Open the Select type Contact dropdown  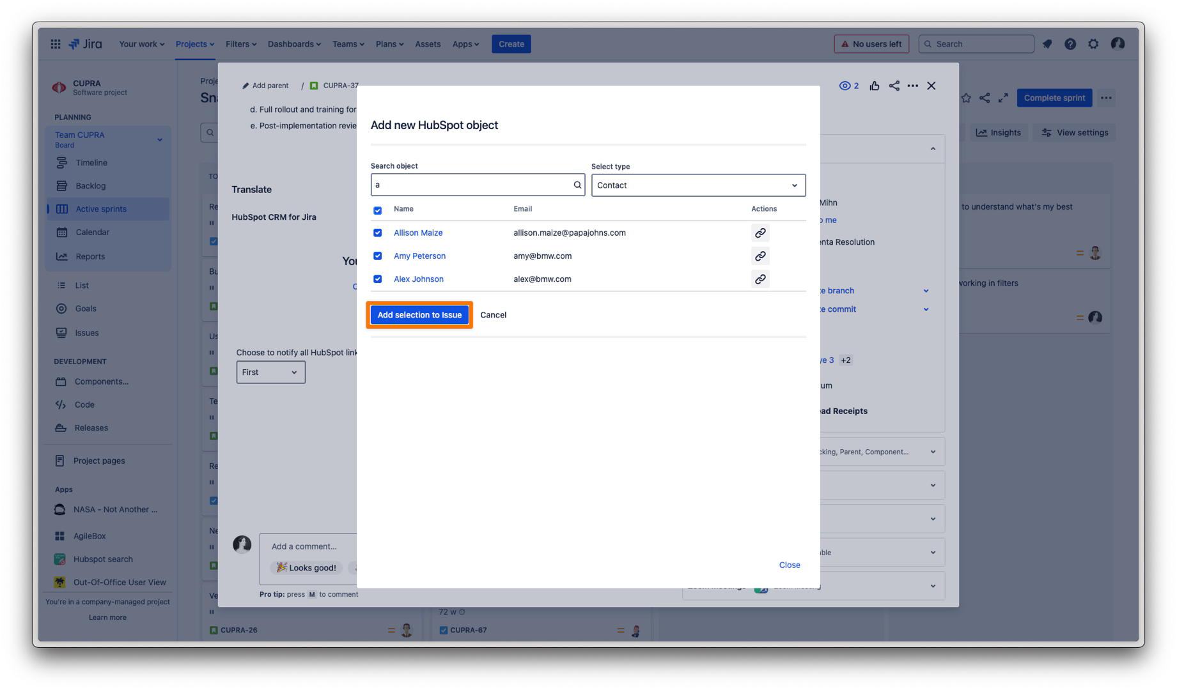click(698, 185)
